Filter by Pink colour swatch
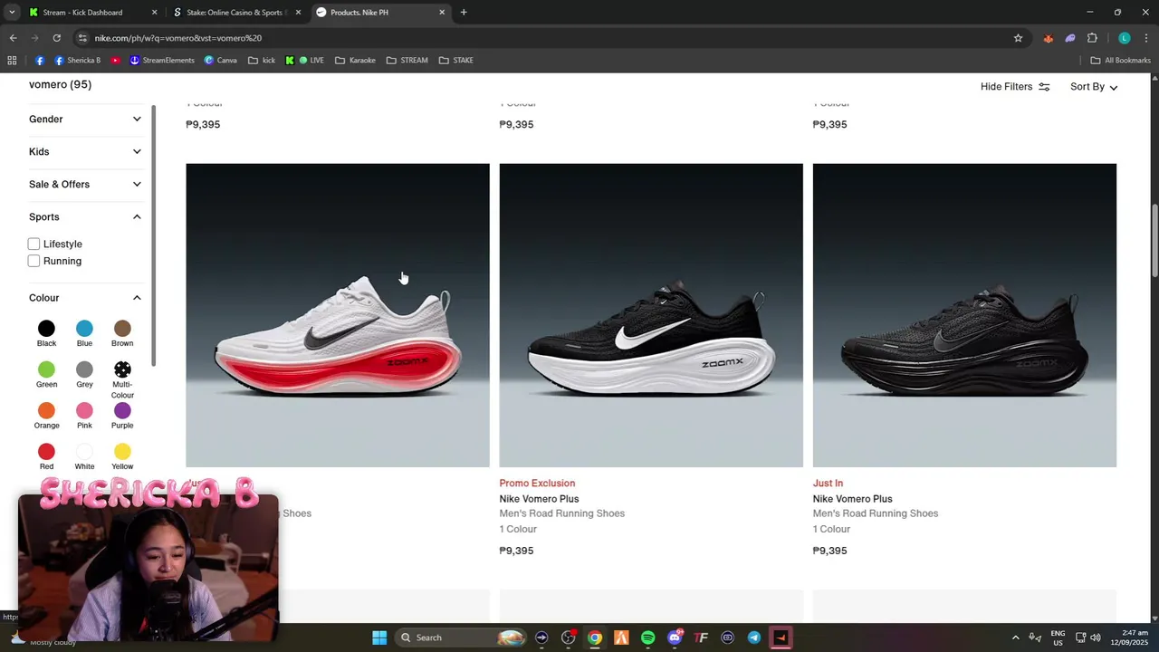Viewport: 1159px width, 652px height. coord(84,411)
